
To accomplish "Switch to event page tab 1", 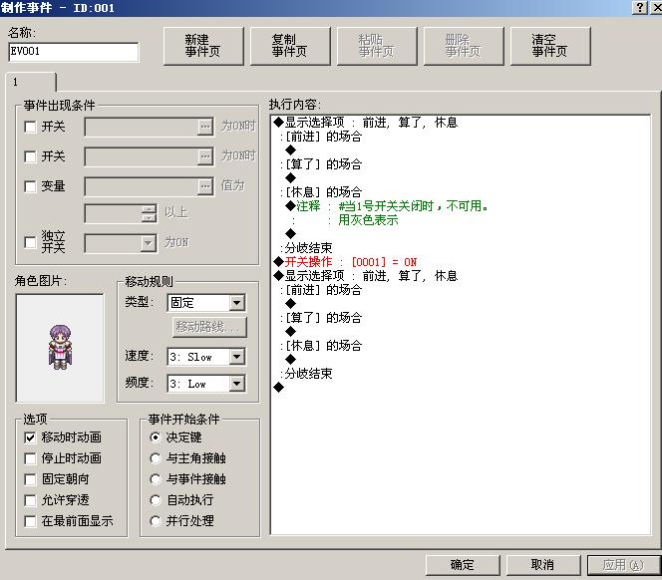I will pos(30,82).
